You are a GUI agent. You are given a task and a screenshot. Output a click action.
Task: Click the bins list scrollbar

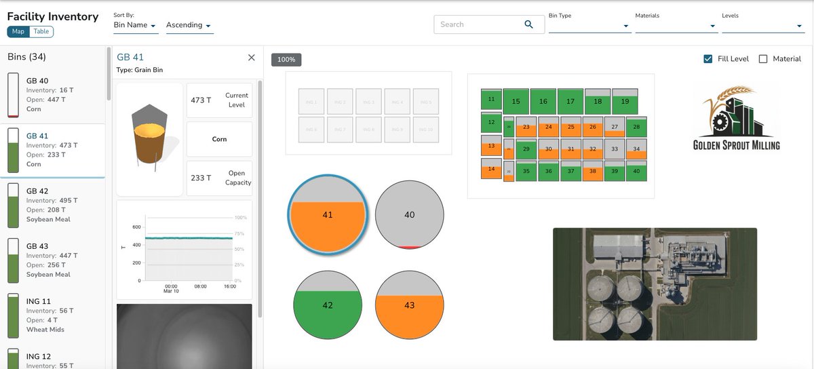click(109, 75)
